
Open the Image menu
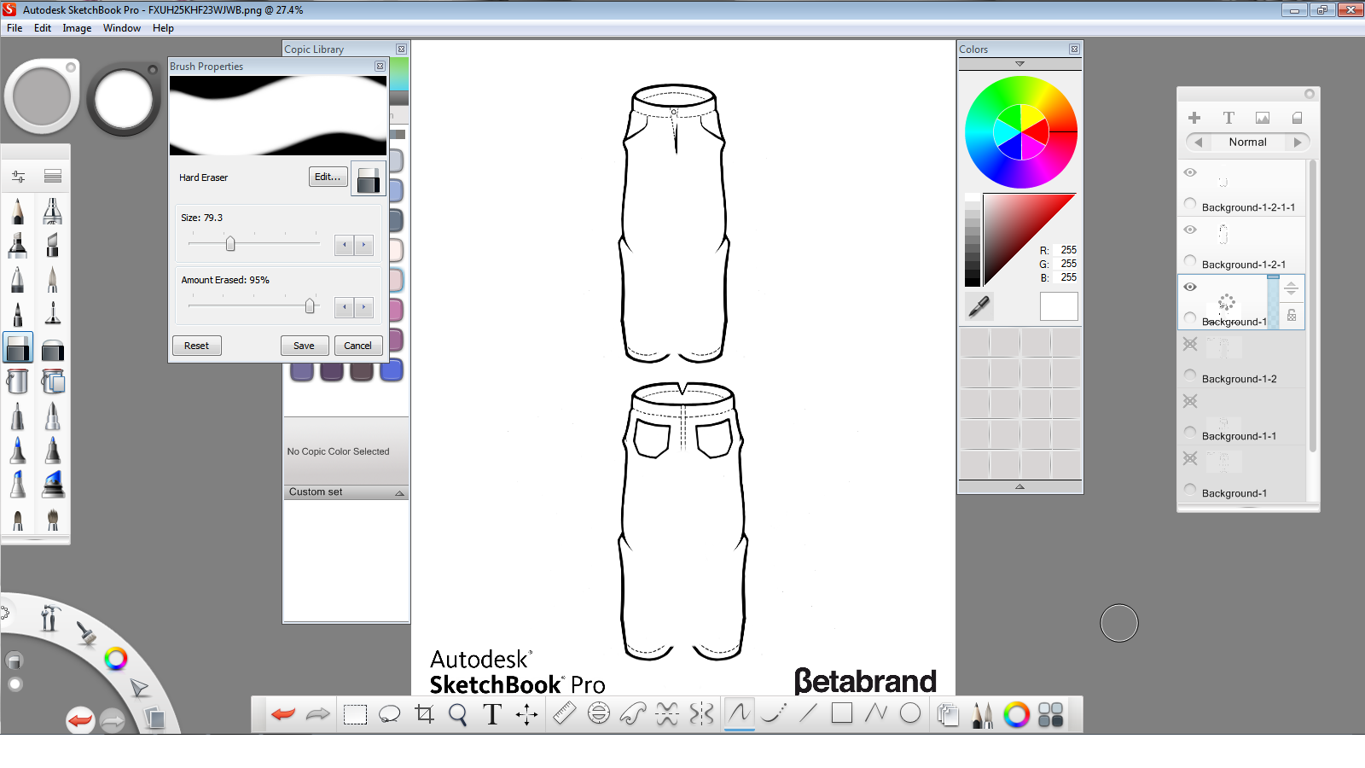pos(77,28)
